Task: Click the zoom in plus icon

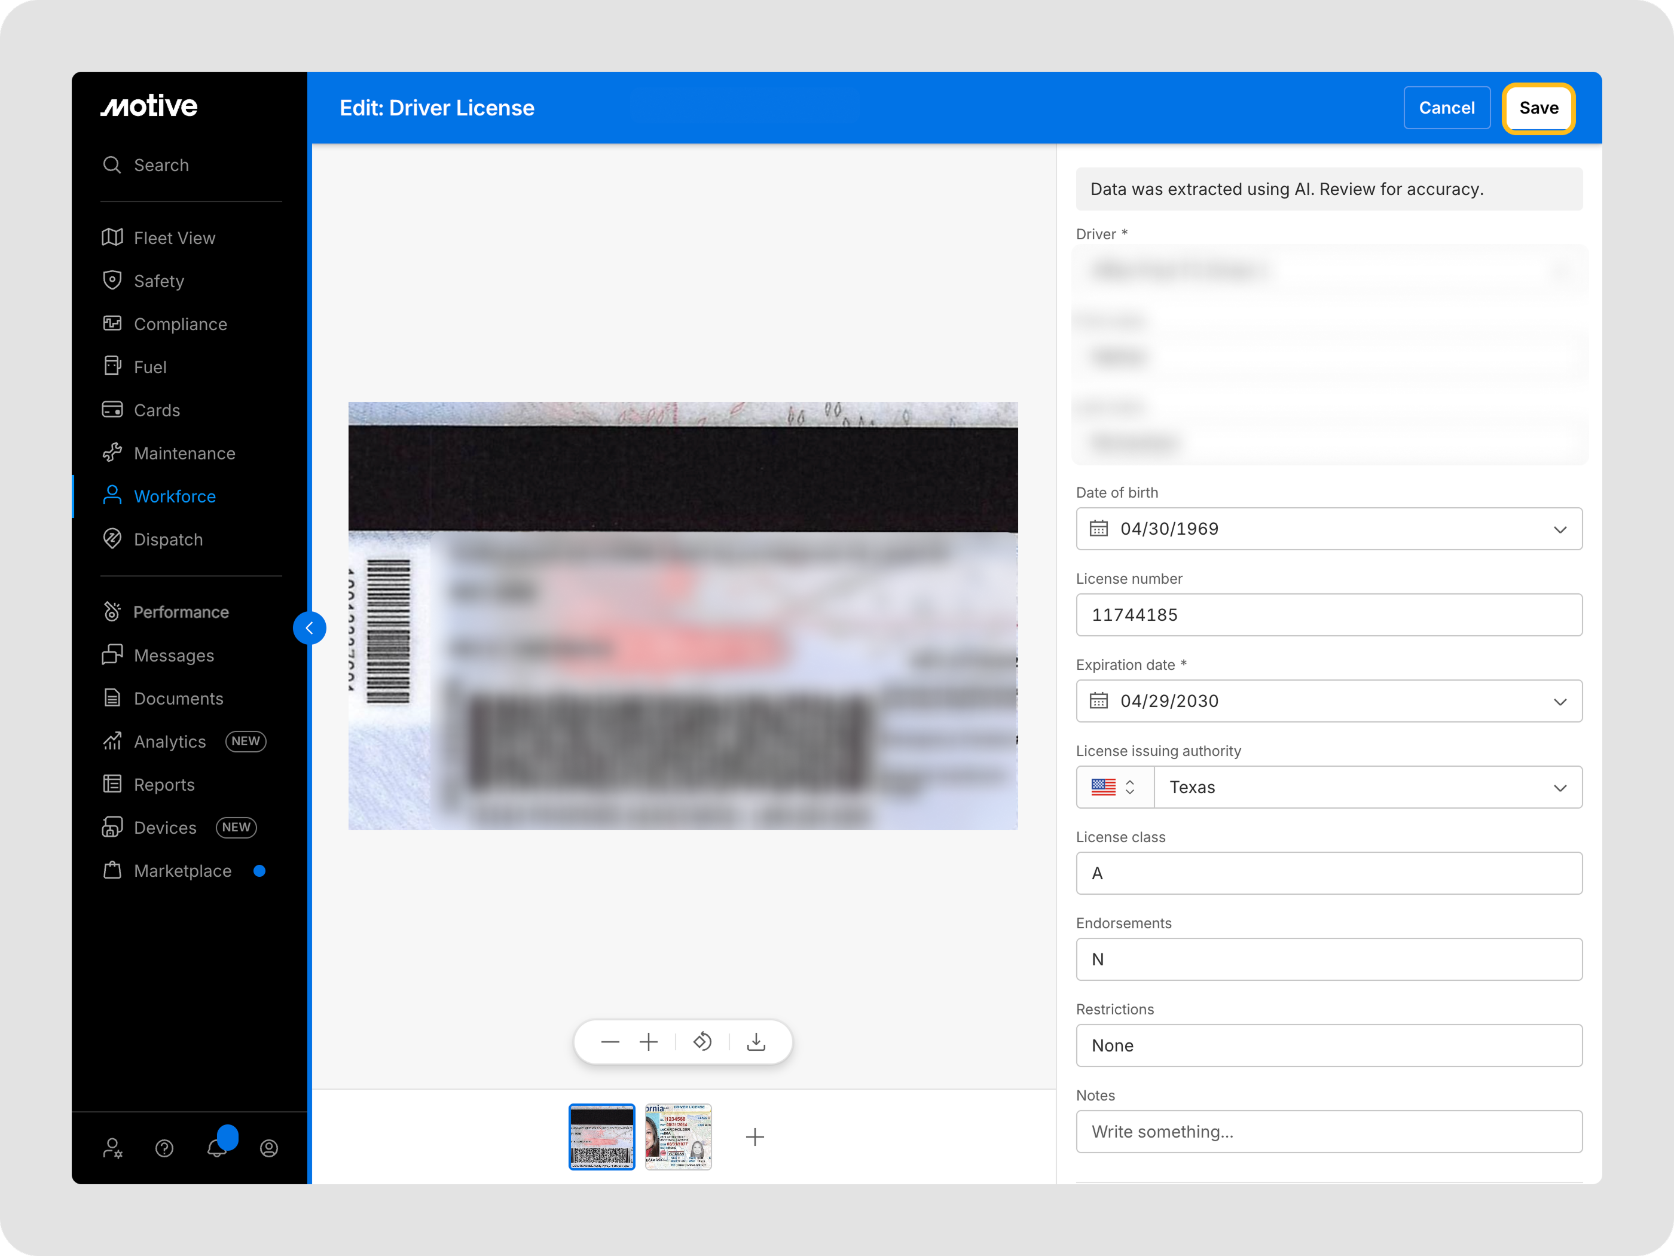Action: point(649,1042)
